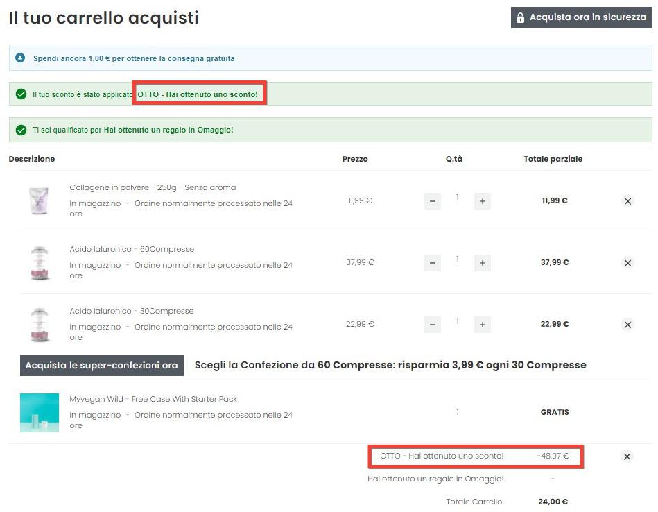Click the bell icon in delivery notice
This screenshot has width=658, height=512.
coord(21,58)
